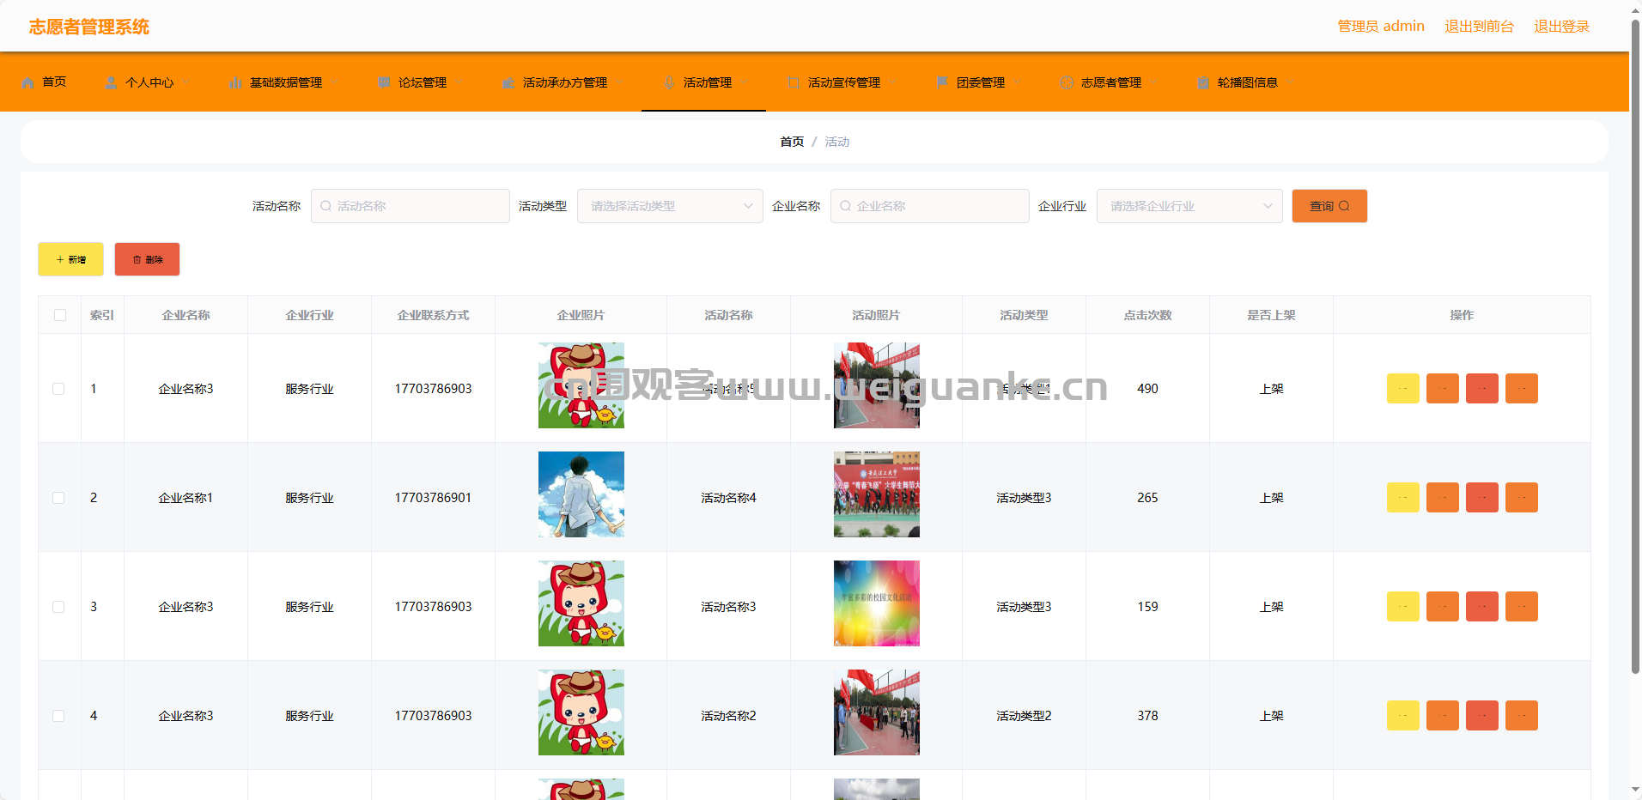Click the yellow 新增 add button
The height and width of the screenshot is (800, 1642).
pyautogui.click(x=70, y=259)
